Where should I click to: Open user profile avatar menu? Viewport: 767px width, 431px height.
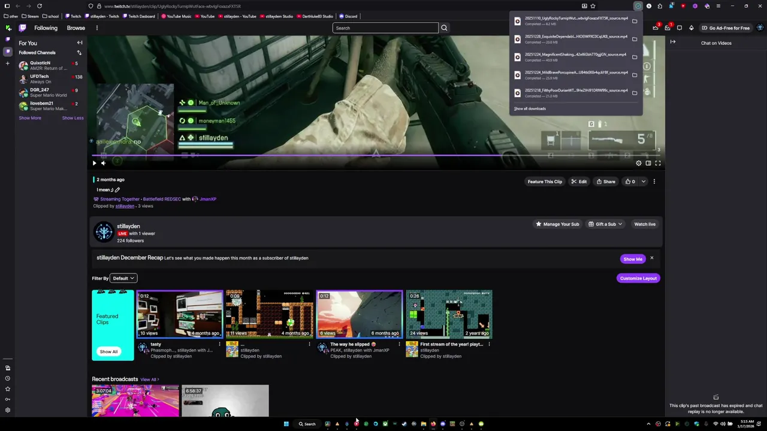pos(760,28)
